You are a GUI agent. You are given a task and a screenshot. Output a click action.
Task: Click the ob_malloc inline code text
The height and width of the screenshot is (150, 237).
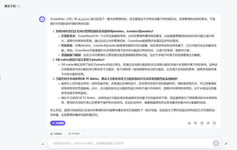[83, 19]
